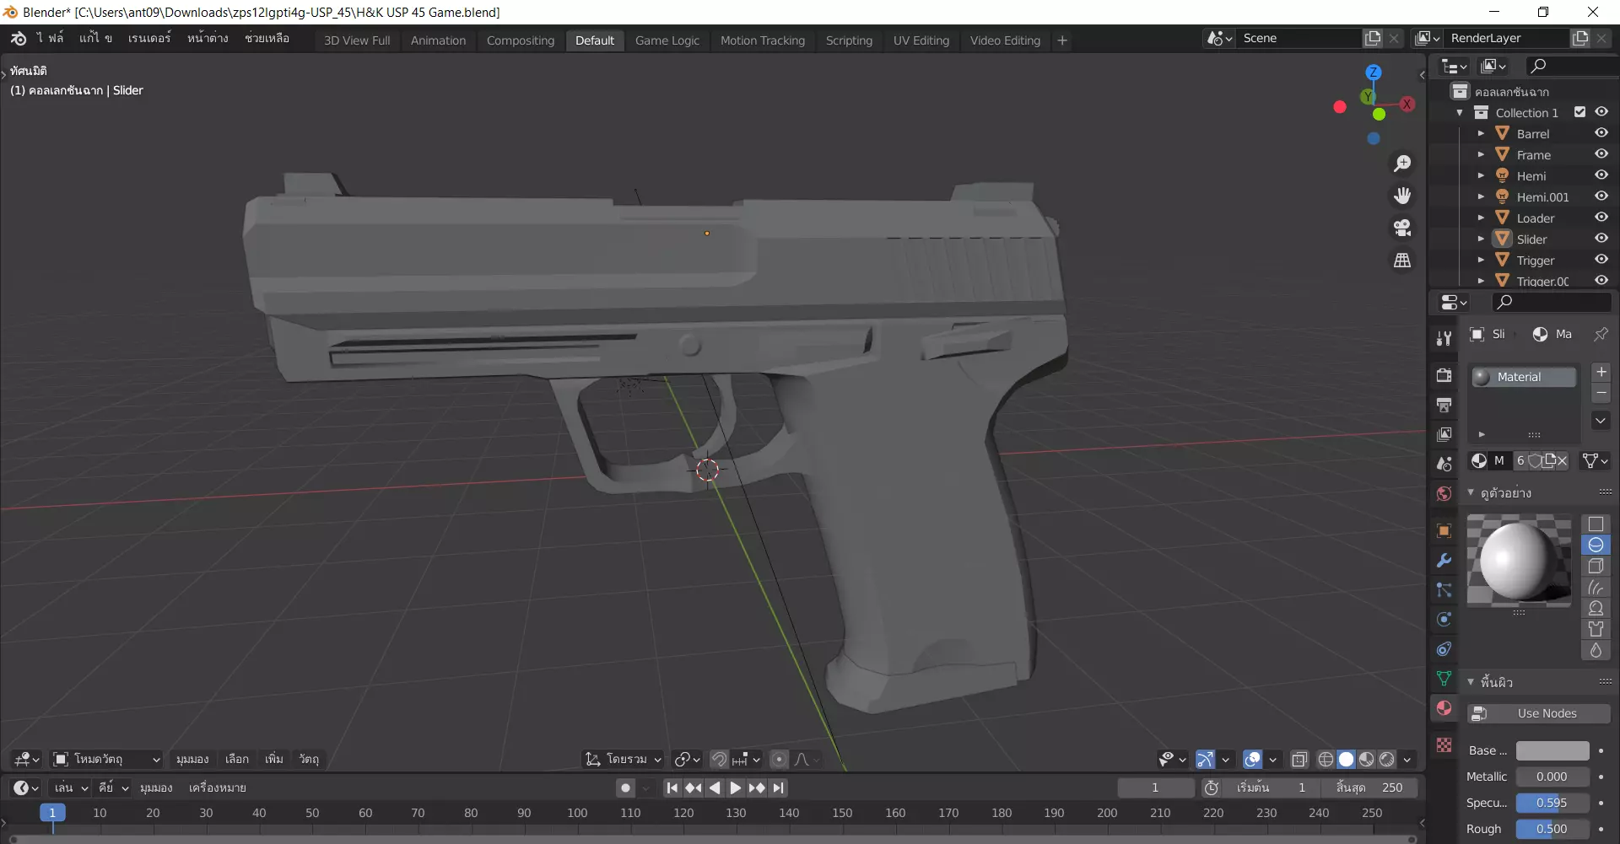
Task: Toggle visibility of Hemi.001 lamp
Action: [1601, 196]
